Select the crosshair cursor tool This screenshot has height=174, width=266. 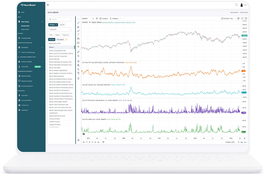(x=78, y=19)
